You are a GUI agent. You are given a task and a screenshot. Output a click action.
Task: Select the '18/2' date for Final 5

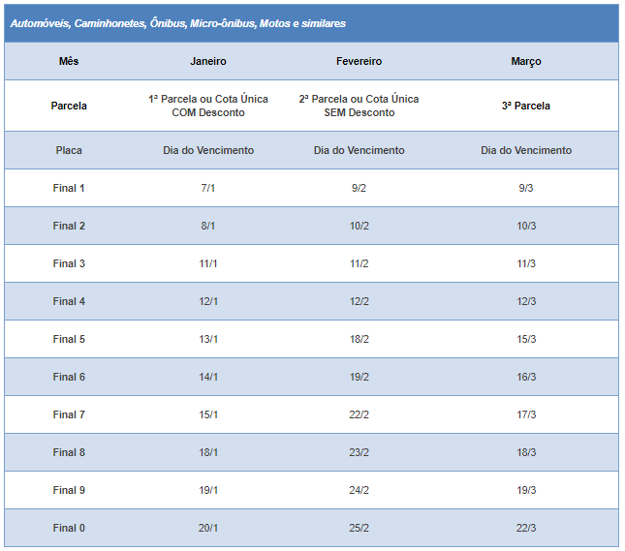point(359,339)
